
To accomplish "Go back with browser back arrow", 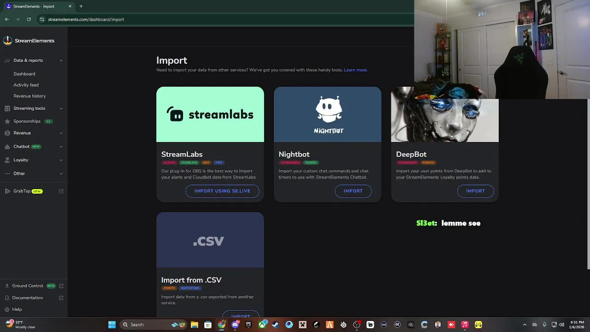I will point(7,19).
